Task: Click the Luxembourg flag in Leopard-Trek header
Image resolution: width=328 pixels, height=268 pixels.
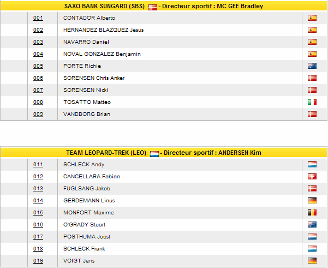Action: coord(154,154)
